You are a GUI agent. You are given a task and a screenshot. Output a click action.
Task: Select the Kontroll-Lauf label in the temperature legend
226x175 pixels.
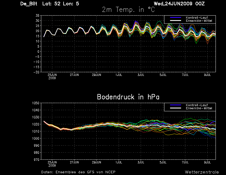click(197, 18)
